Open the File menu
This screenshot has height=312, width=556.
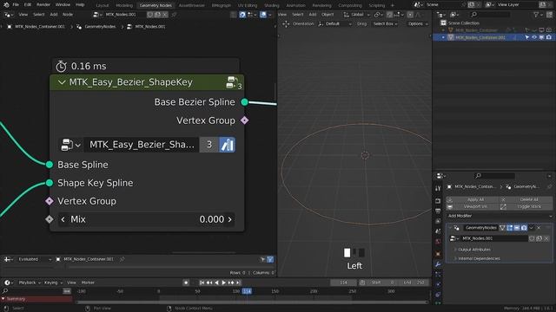[x=16, y=5]
